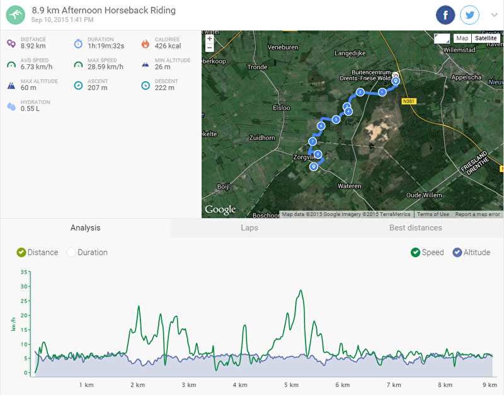Click kilometer marker 2 on route
The width and height of the screenshot is (504, 395).
[360, 92]
